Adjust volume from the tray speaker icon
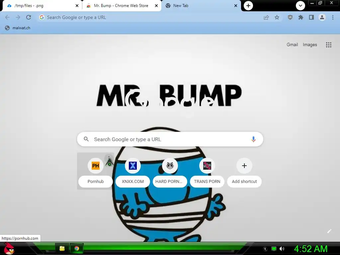Screen dimensions: 340x255 point(282,249)
